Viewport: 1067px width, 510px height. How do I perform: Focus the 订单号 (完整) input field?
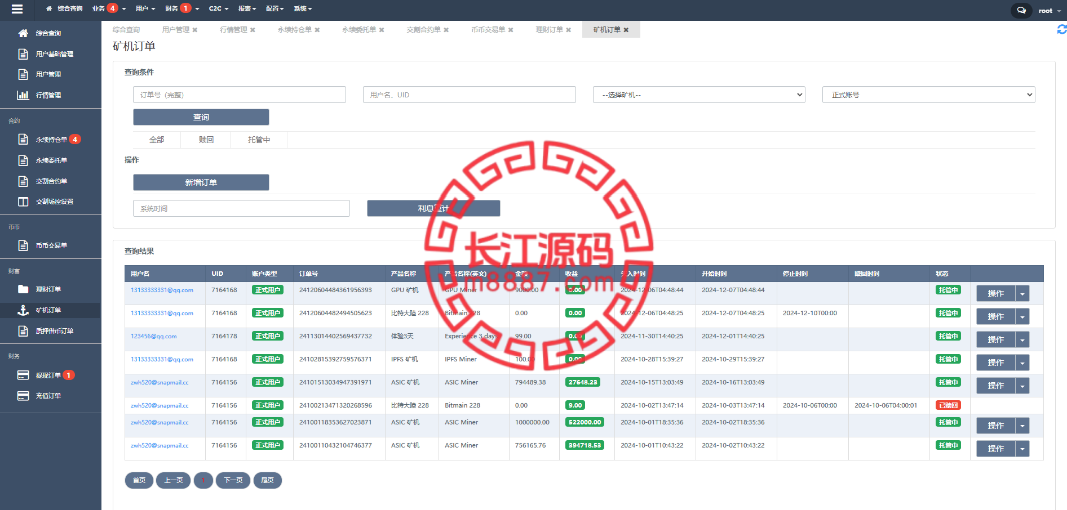click(x=240, y=95)
